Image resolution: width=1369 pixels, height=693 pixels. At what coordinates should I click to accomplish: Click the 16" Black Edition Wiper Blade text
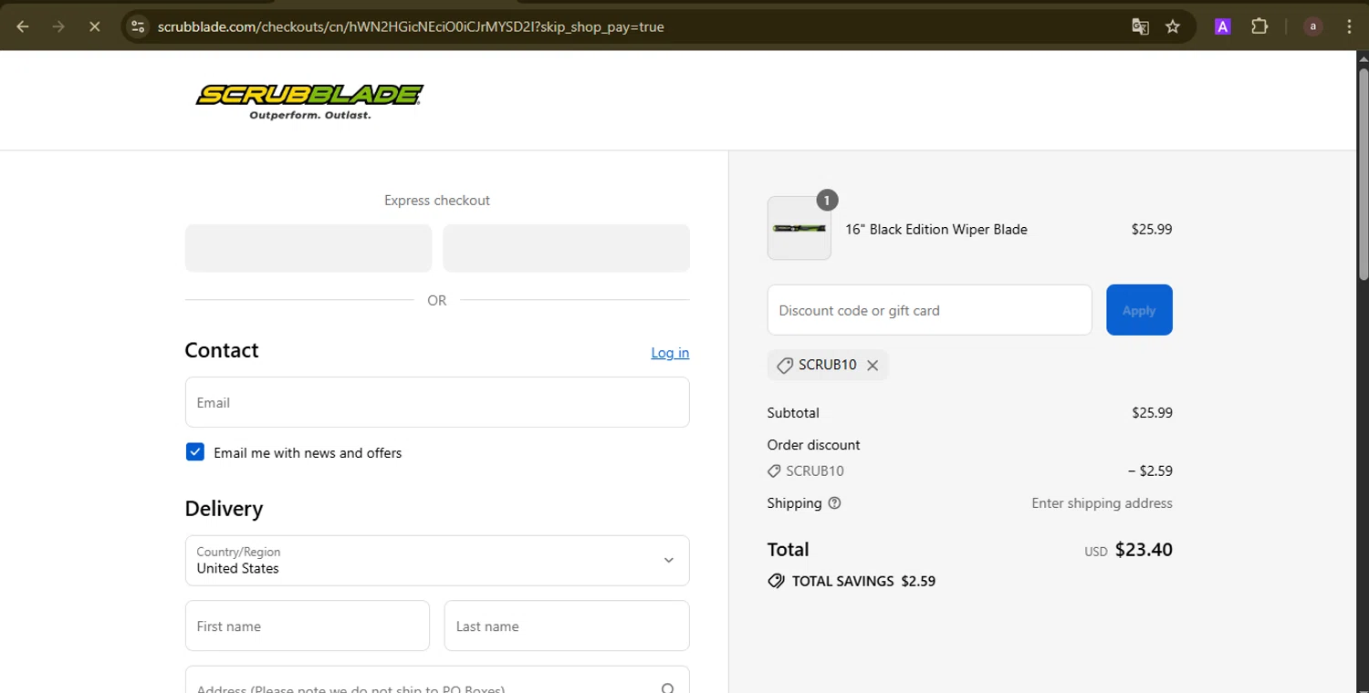tap(936, 230)
